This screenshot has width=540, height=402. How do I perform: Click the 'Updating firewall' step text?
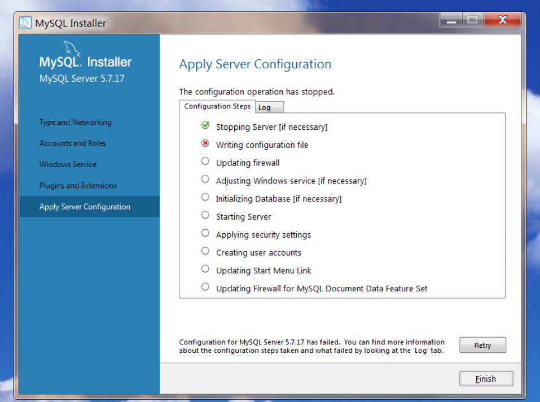click(x=248, y=163)
